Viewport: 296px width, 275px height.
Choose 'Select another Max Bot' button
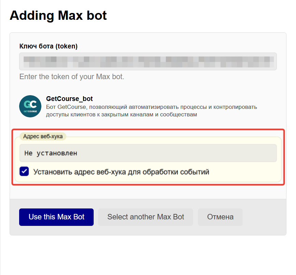click(146, 217)
